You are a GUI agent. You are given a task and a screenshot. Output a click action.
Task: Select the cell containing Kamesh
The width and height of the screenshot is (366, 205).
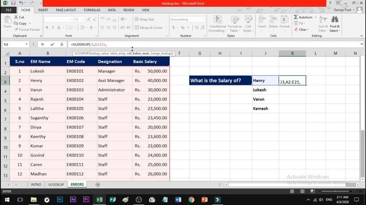click(265, 109)
